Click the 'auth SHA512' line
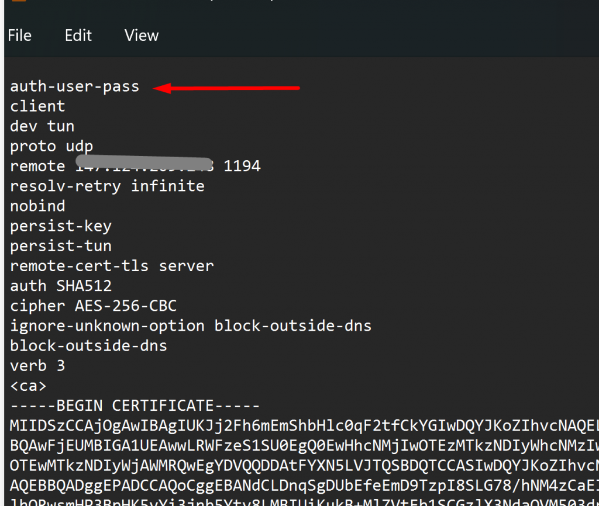This screenshot has width=599, height=506. click(x=61, y=286)
